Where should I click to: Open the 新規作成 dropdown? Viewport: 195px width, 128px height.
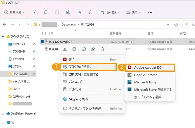[x=14, y=12]
